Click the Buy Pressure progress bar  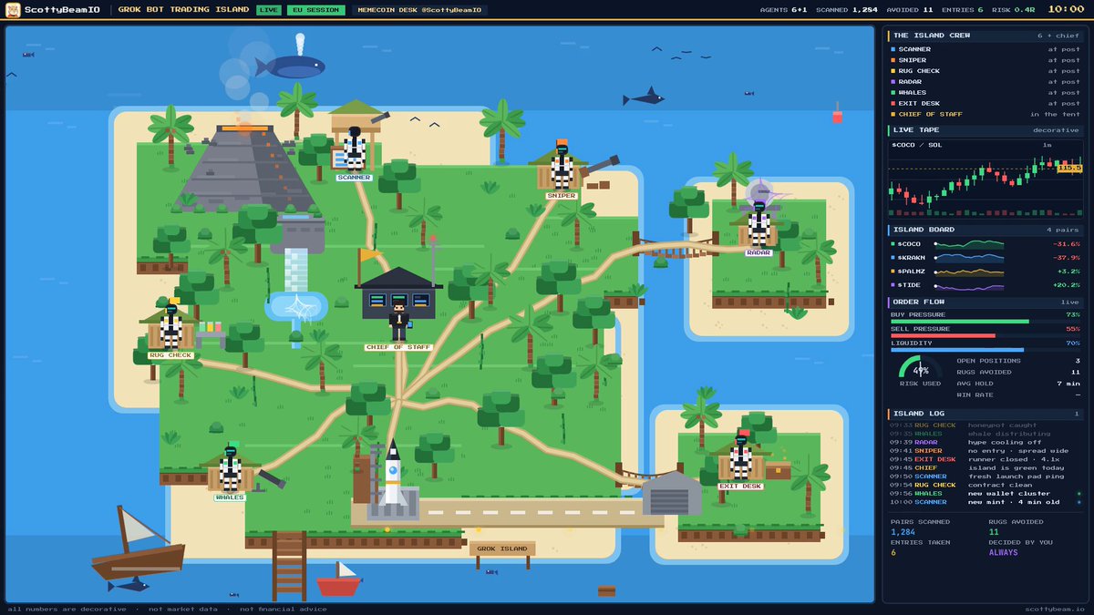tap(986, 322)
